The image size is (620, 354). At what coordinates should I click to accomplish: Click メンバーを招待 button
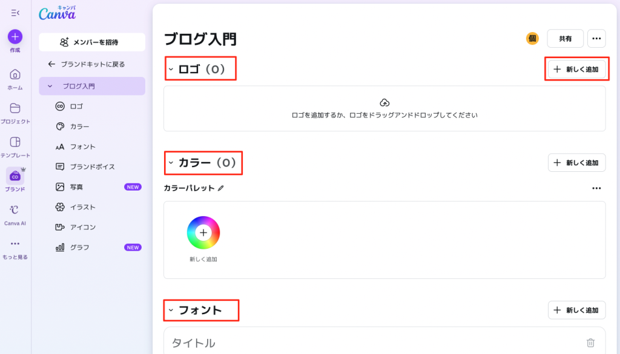(92, 42)
